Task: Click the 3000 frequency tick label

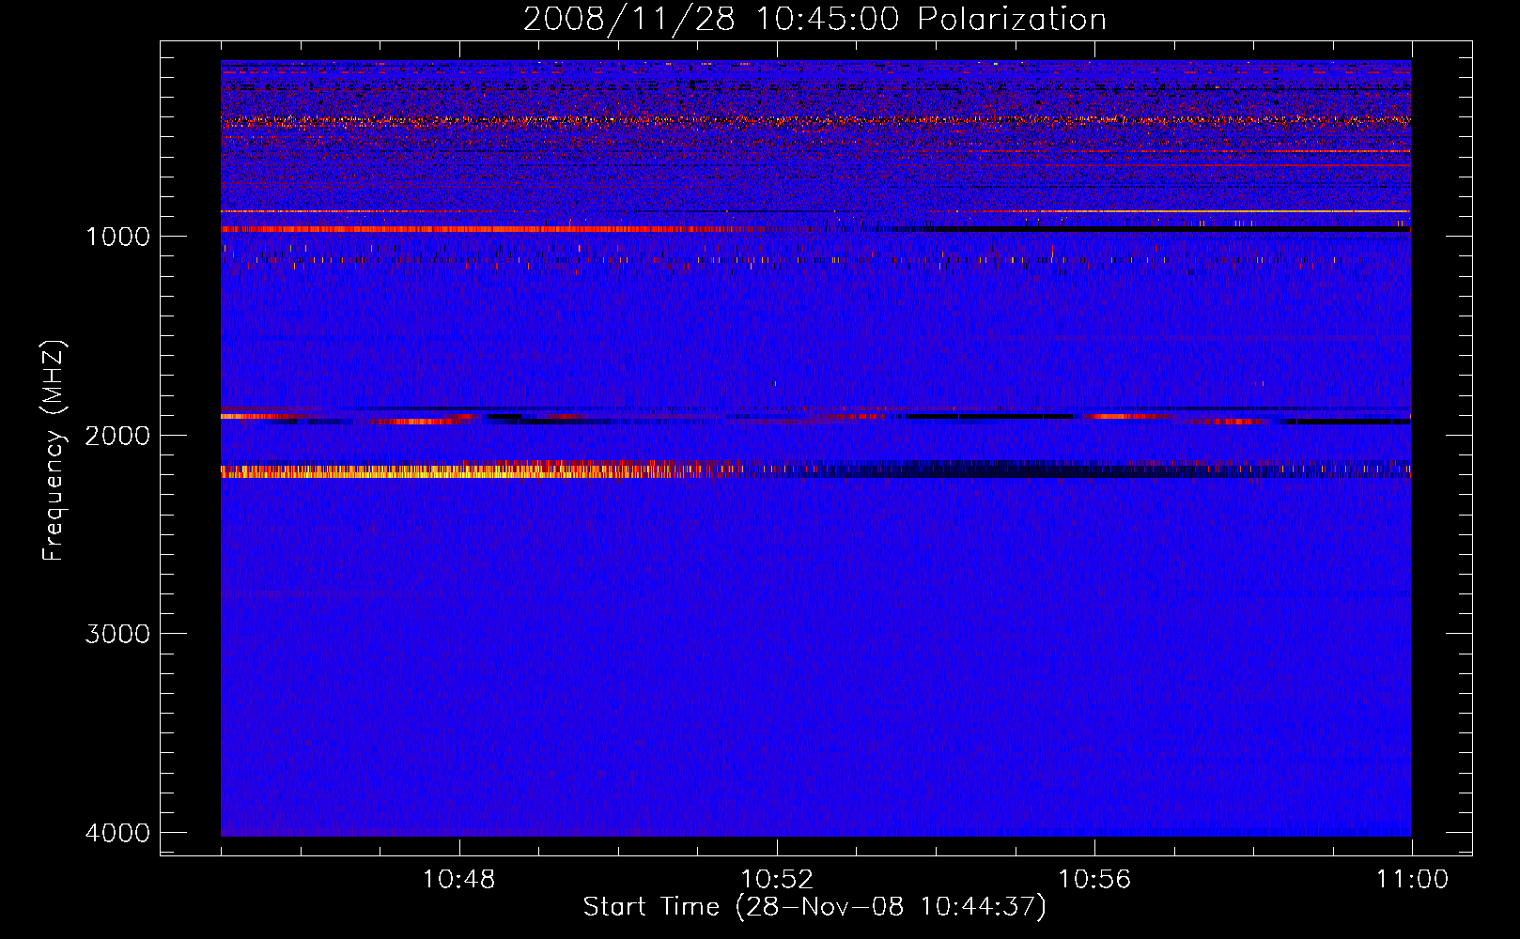Action: click(x=117, y=634)
